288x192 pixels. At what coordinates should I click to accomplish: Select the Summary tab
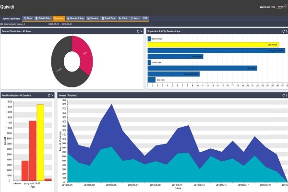pos(59,18)
